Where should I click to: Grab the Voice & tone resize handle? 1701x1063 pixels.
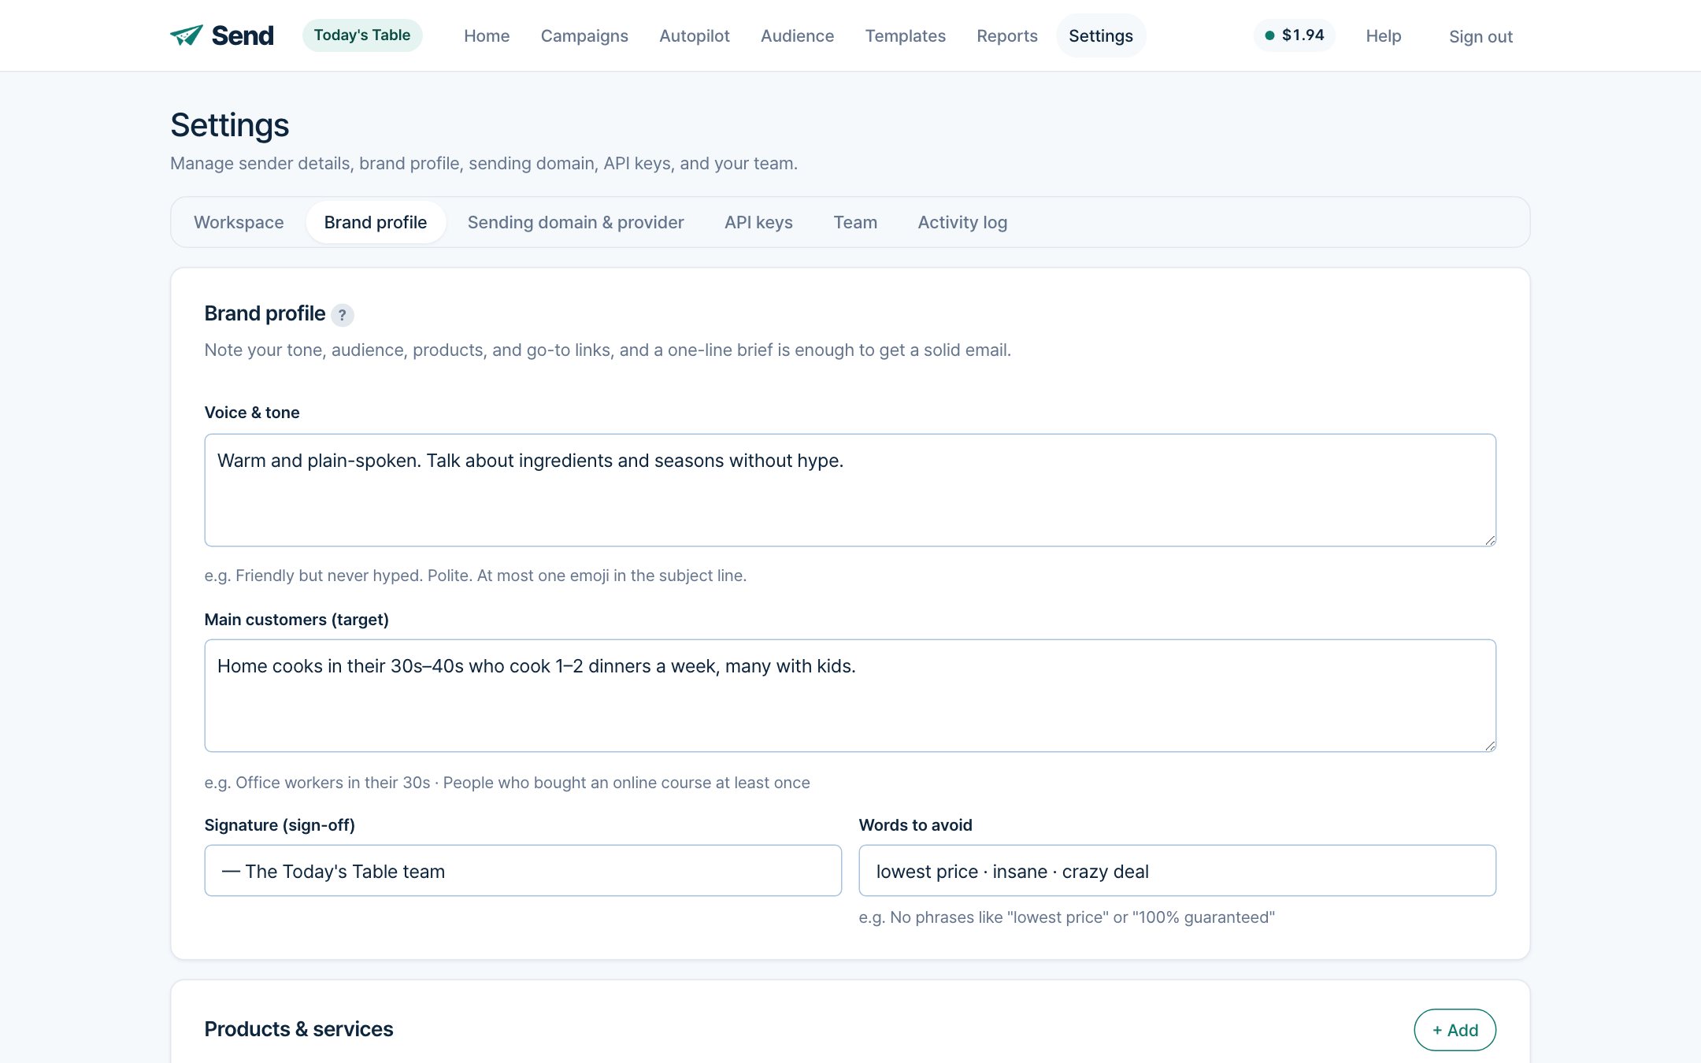coord(1490,540)
